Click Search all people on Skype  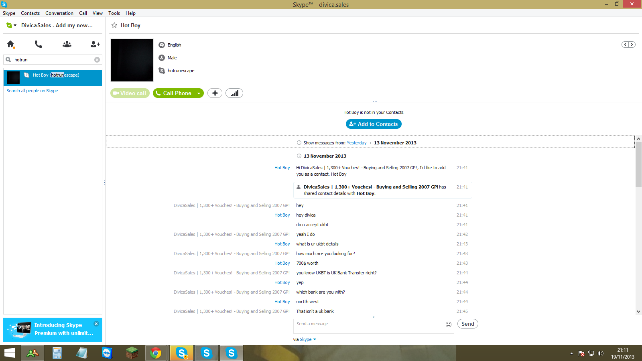pyautogui.click(x=32, y=91)
